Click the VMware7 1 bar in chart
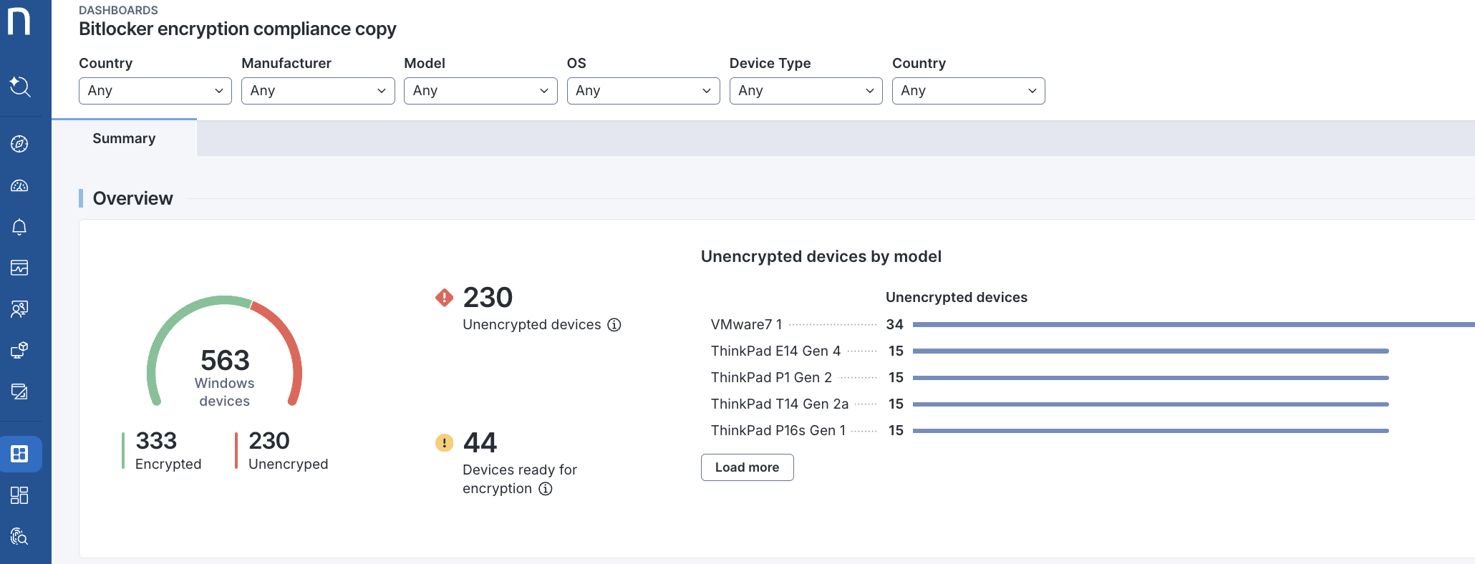1475x564 pixels. click(1189, 325)
